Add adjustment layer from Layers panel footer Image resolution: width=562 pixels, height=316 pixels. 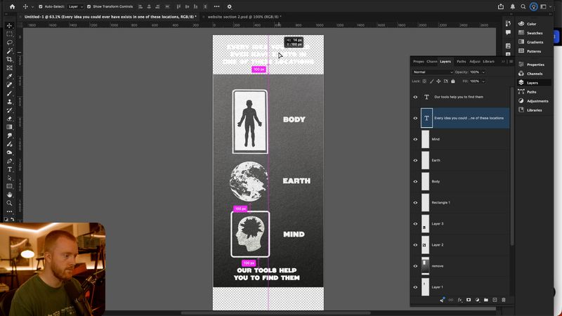(x=478, y=300)
